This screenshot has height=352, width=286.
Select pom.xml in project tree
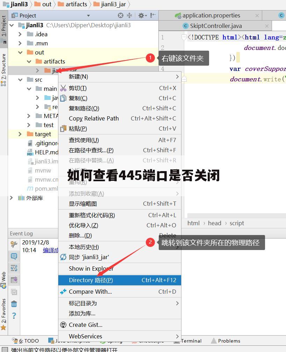46,189
